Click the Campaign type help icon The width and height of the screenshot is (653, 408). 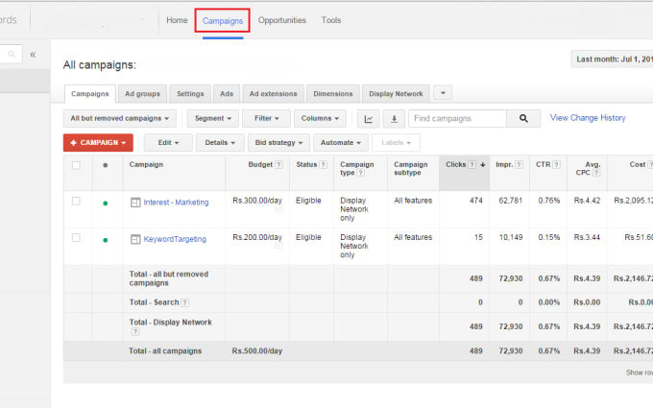pyautogui.click(x=361, y=173)
